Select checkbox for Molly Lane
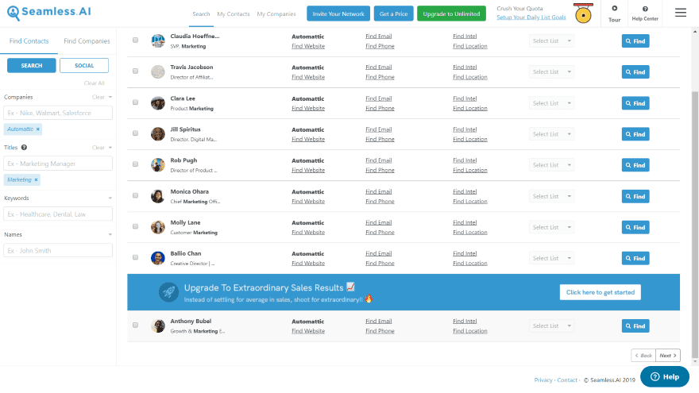The image size is (699, 393). (135, 226)
